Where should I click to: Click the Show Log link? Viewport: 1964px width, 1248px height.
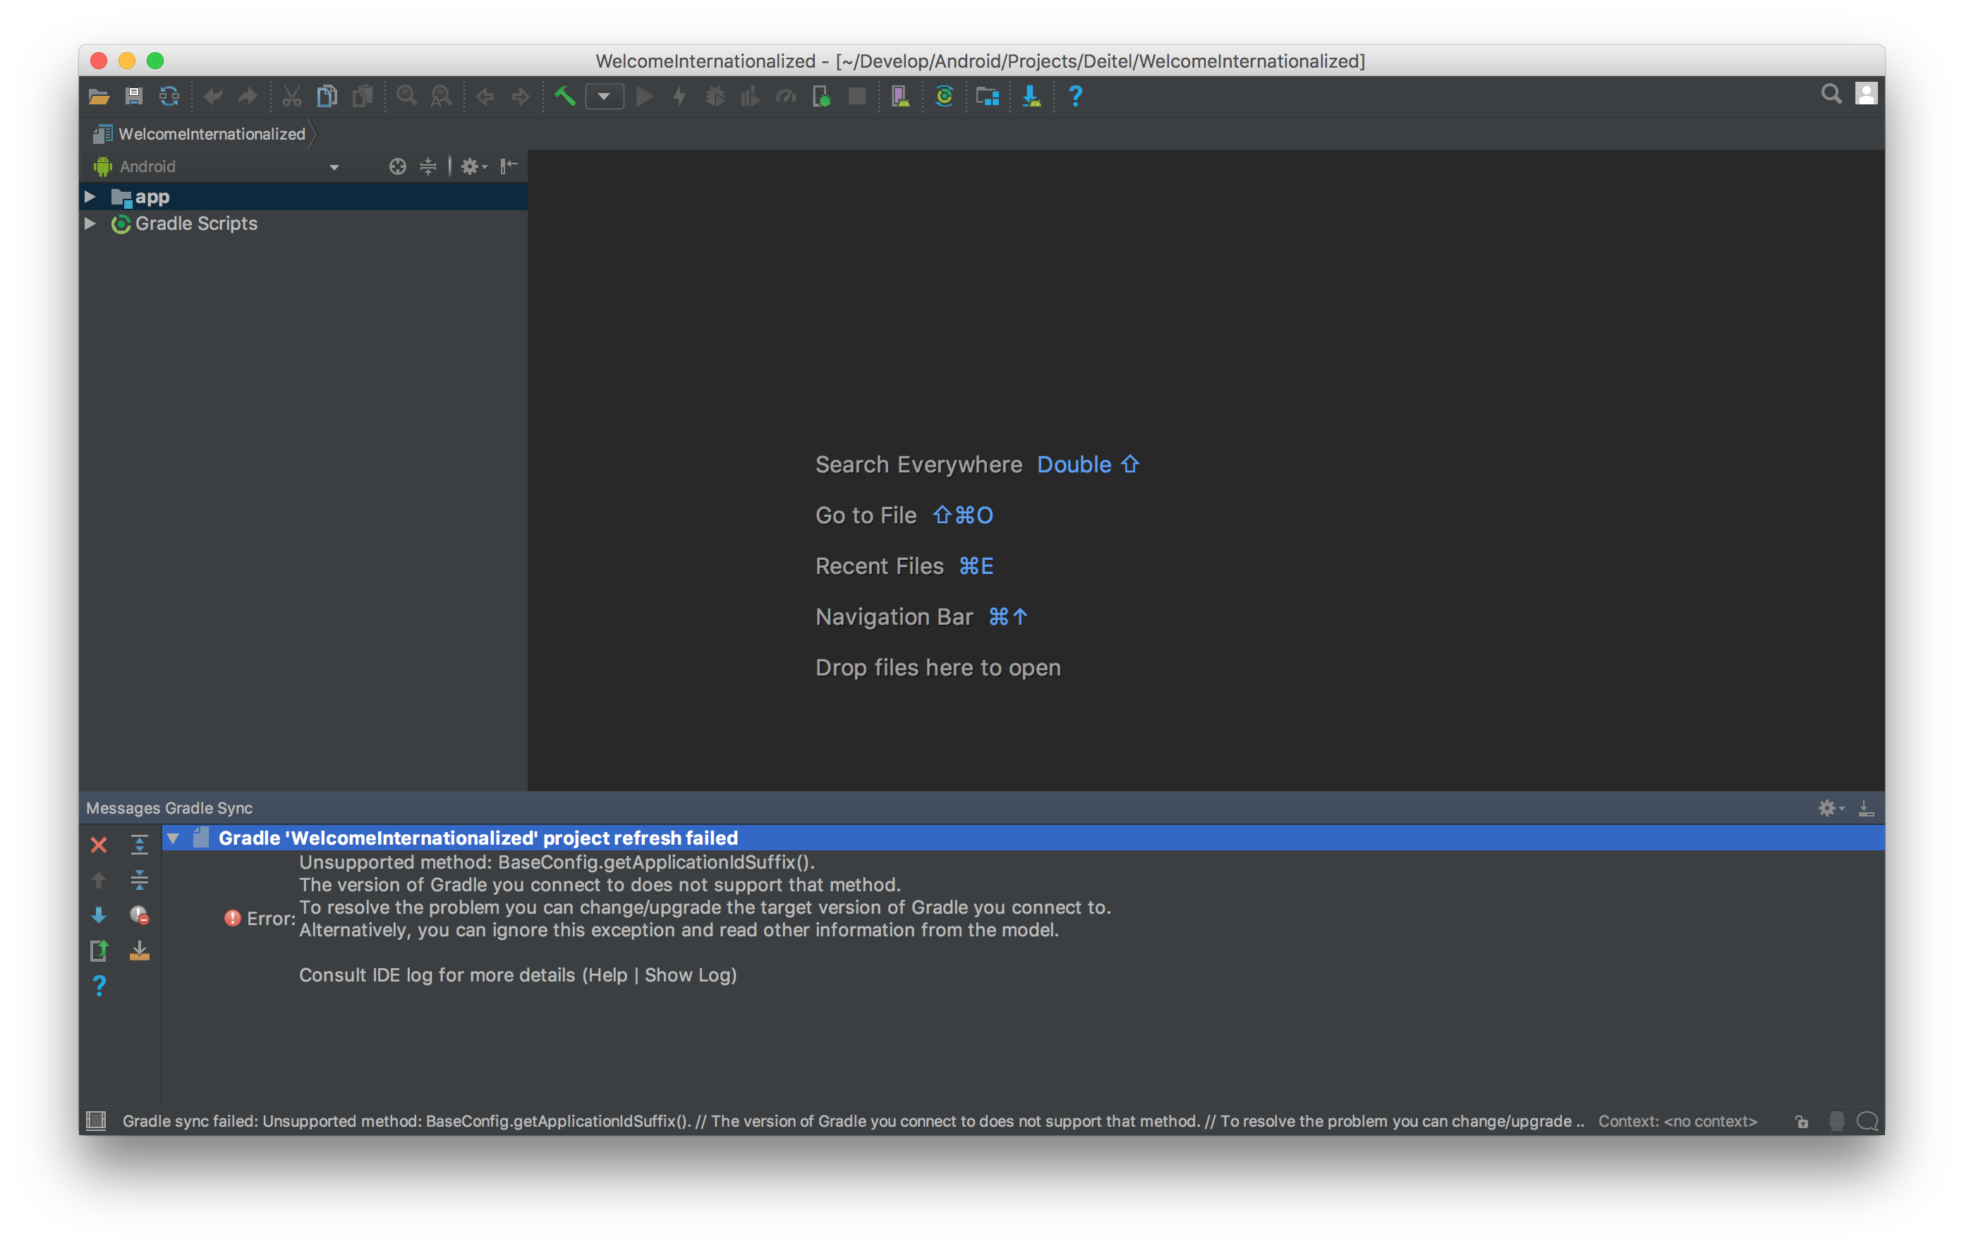point(688,975)
